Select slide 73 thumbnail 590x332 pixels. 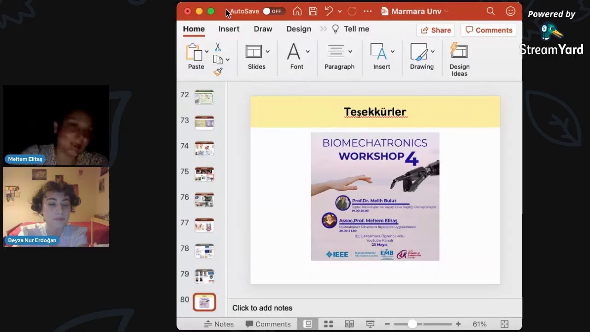(x=204, y=123)
